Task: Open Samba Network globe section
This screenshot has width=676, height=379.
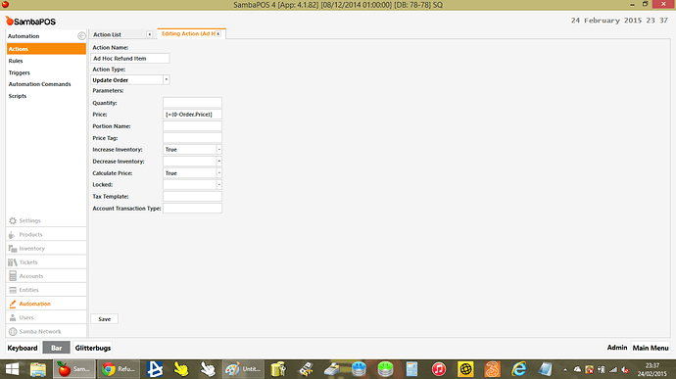Action: (x=46, y=332)
